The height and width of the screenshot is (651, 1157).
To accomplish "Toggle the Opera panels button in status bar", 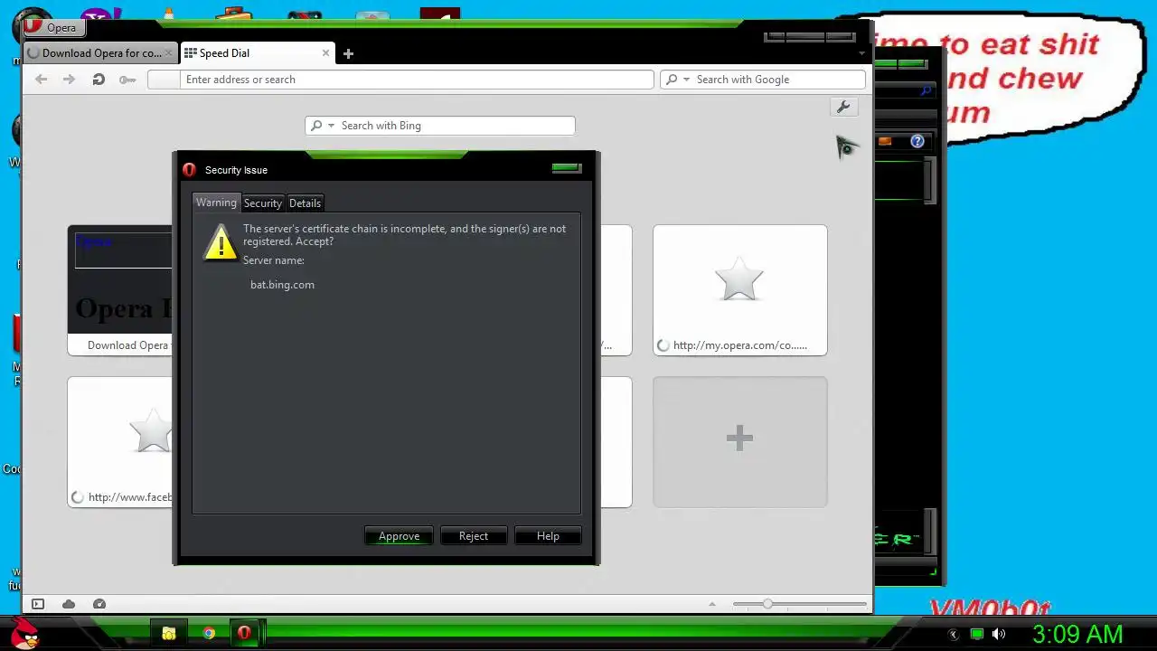I will click(x=38, y=604).
